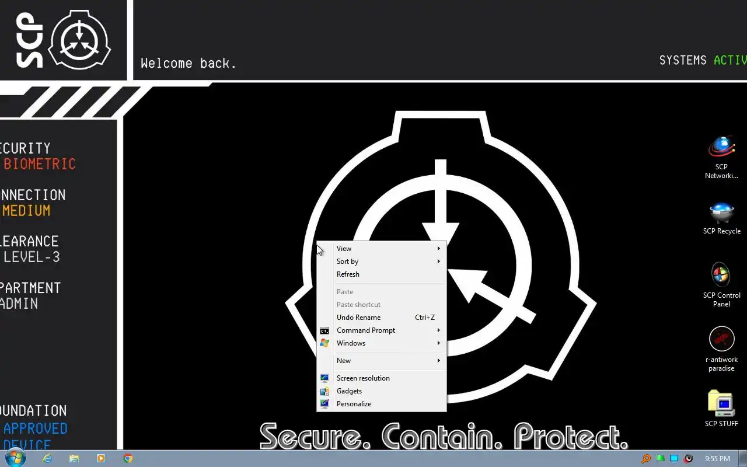Select Personalize menu entry
Viewport: 747px width, 467px height.
point(382,404)
